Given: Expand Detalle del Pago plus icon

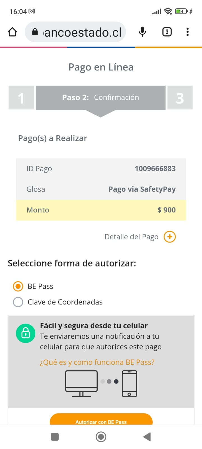Looking at the screenshot, I should (170, 237).
